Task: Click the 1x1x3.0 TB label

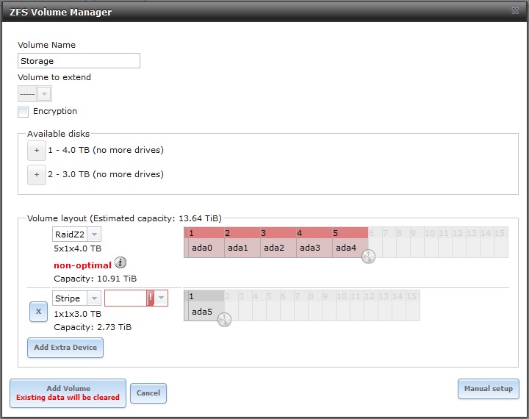Action: pyautogui.click(x=78, y=314)
